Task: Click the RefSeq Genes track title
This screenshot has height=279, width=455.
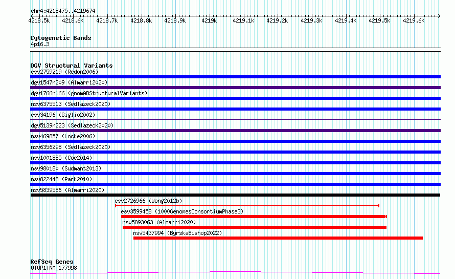Action: pos(52,262)
